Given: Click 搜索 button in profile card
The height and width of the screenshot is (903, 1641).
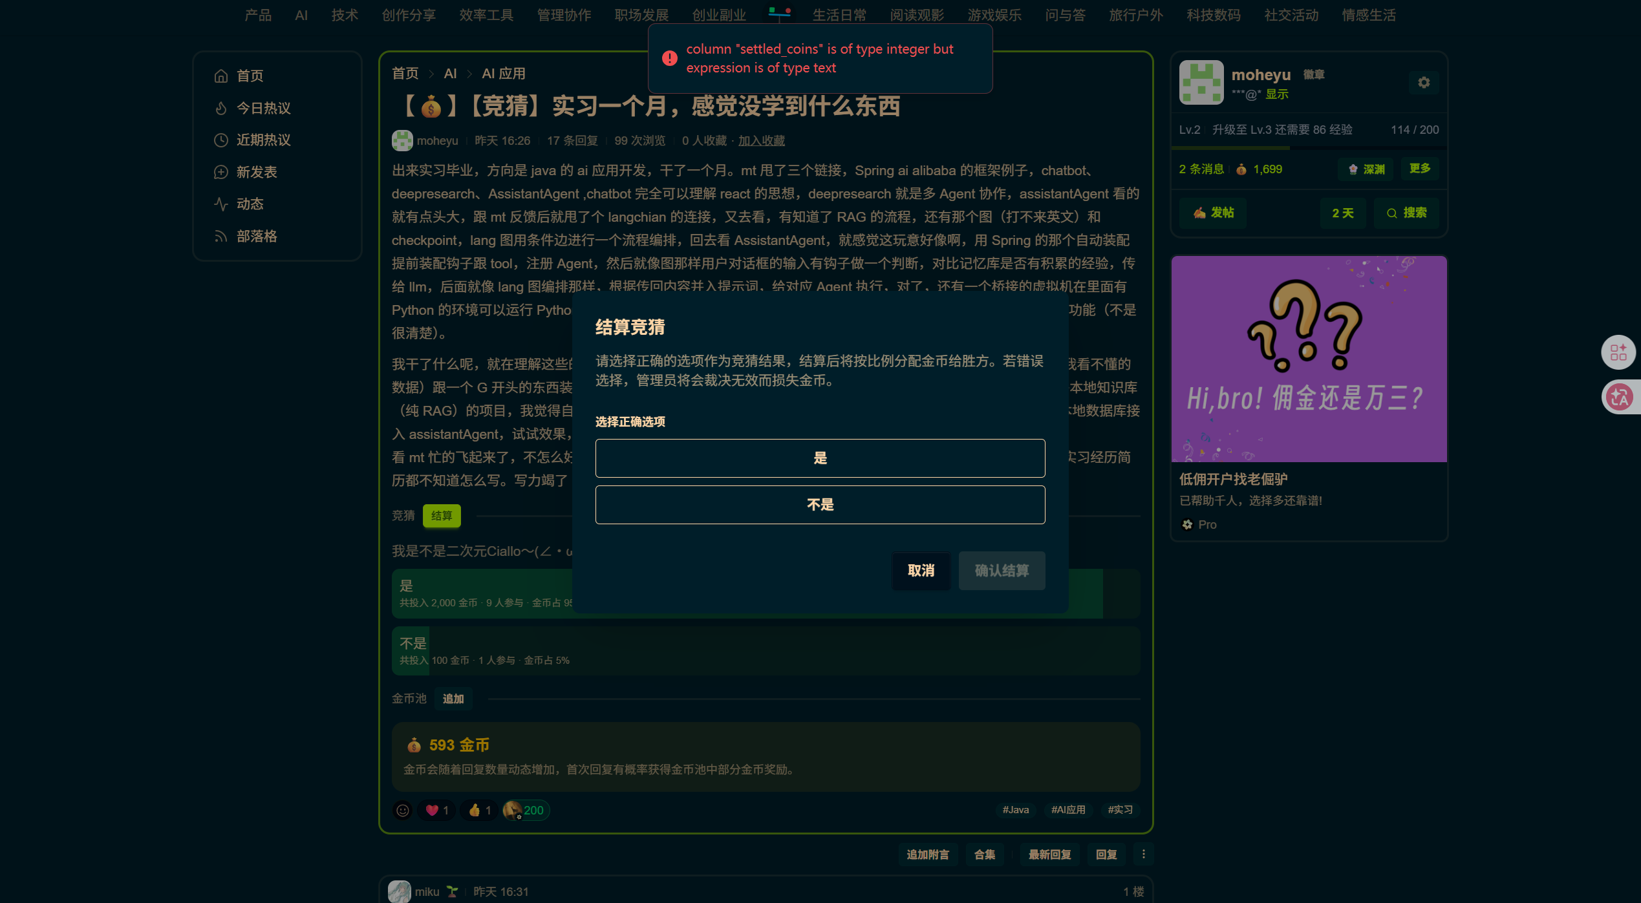Looking at the screenshot, I should point(1407,213).
